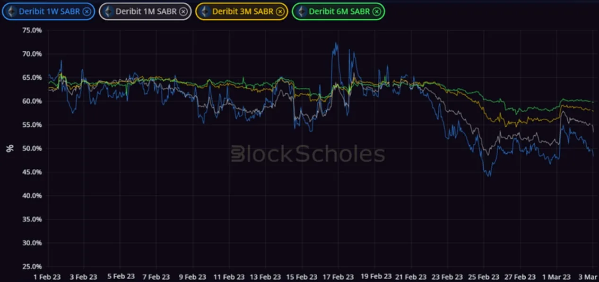
Task: Select the Deribit 1M SABR legend label
Action: tap(146, 12)
